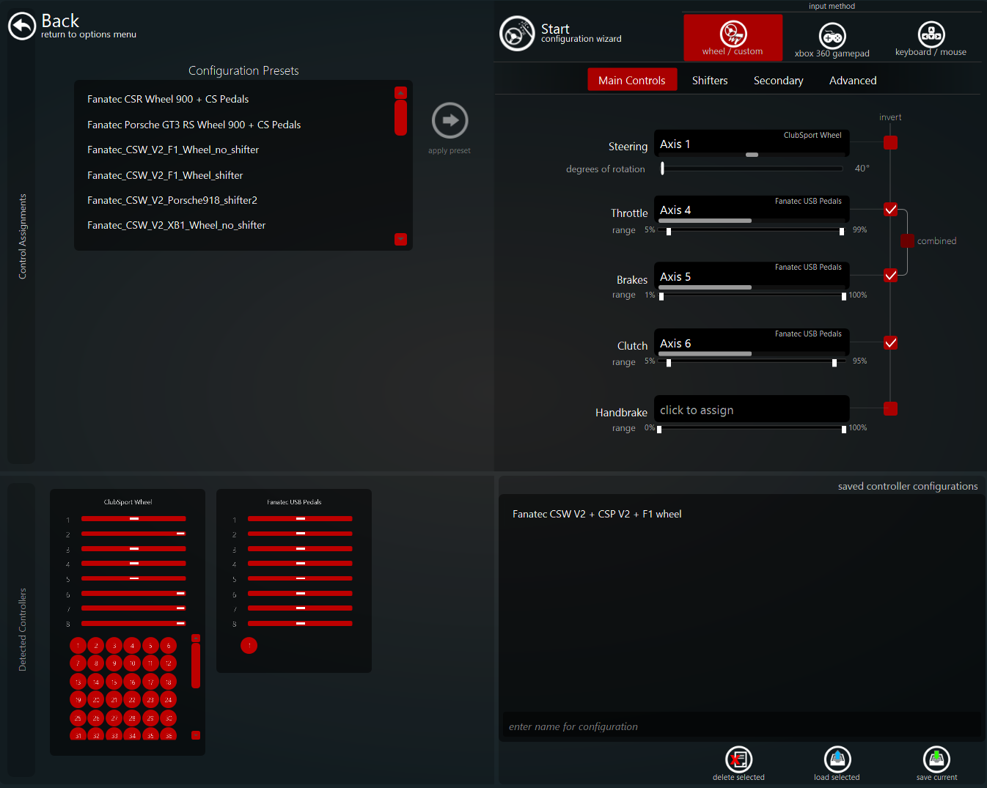
Task: Click Throttle range lower handle at 5%
Action: (669, 231)
